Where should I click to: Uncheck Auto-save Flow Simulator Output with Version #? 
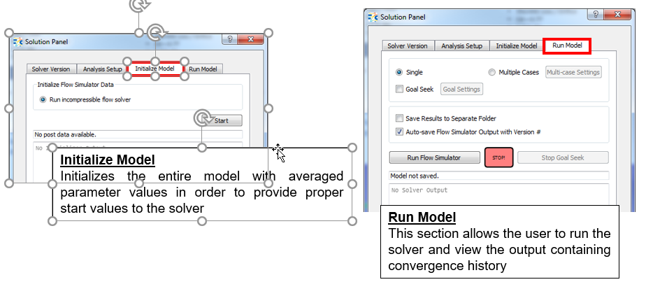point(399,131)
